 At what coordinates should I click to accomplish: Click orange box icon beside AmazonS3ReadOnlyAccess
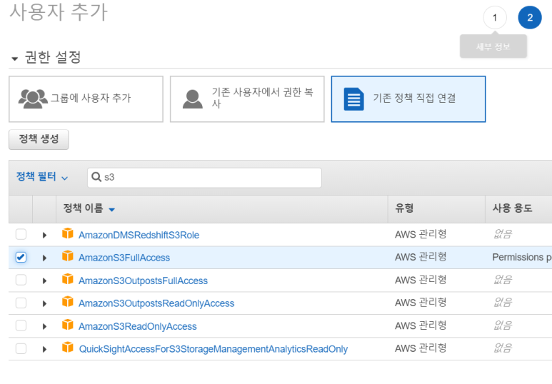coord(68,325)
